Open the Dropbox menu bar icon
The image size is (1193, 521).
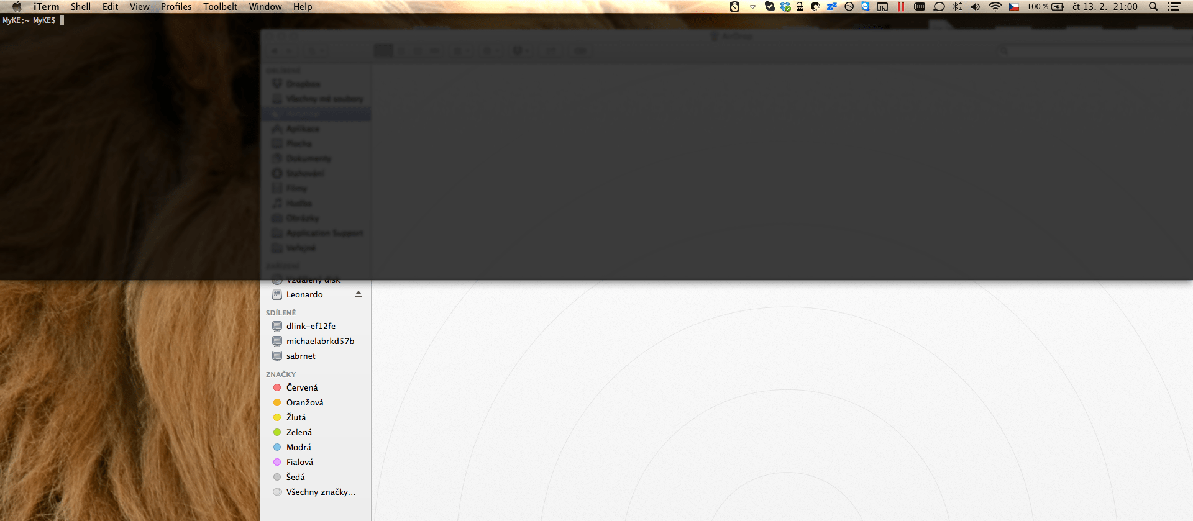coord(785,7)
